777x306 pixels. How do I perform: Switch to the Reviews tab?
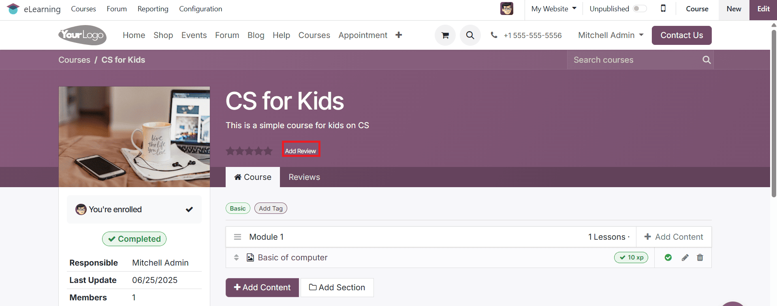point(304,177)
